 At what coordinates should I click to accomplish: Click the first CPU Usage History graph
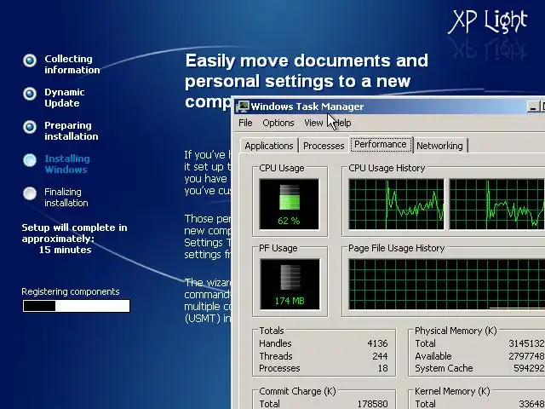coord(396,204)
